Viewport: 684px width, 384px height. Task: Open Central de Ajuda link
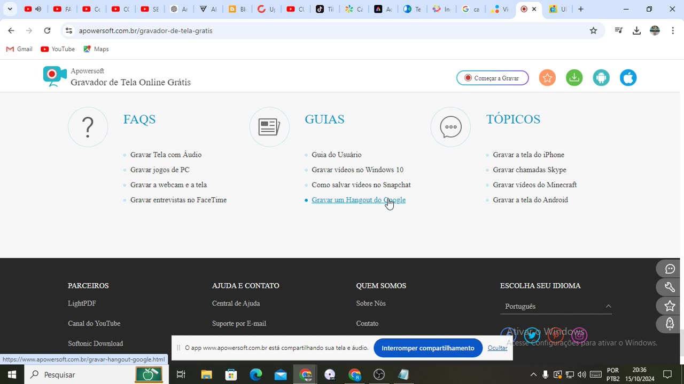tap(236, 303)
